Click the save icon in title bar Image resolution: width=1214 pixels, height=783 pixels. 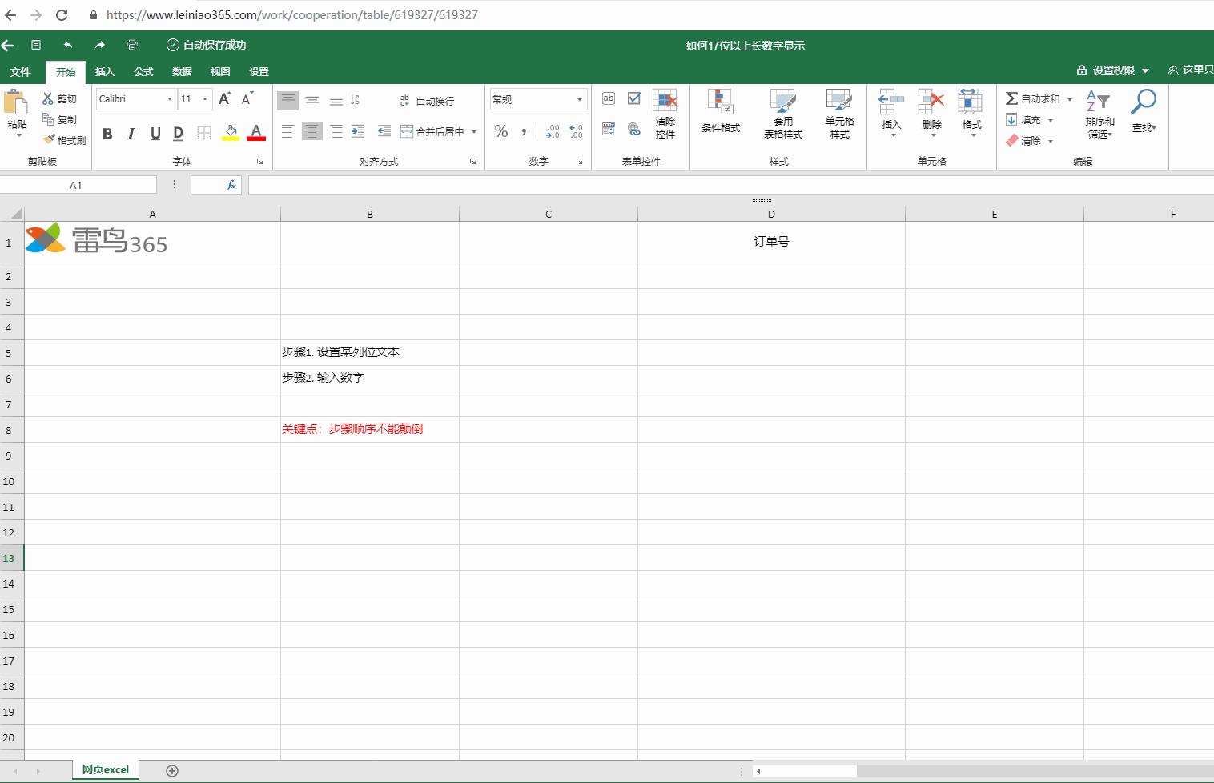point(36,45)
